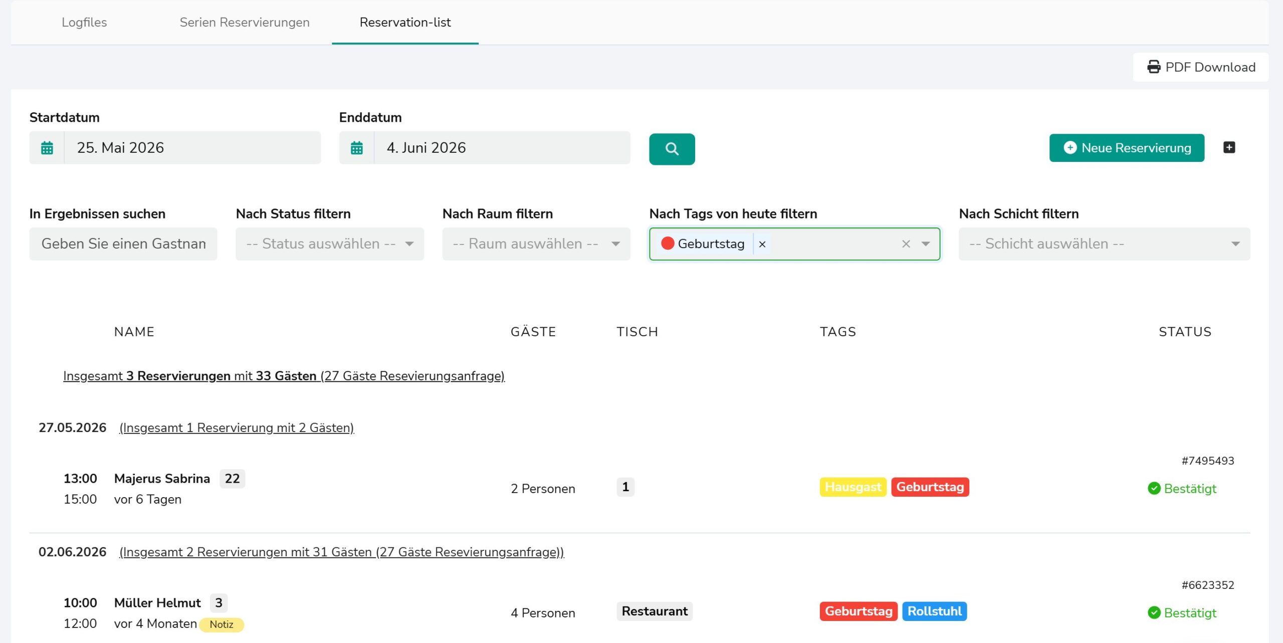1283x643 pixels.
Task: Expand the tags filter dropdown arrow
Action: [x=925, y=244]
